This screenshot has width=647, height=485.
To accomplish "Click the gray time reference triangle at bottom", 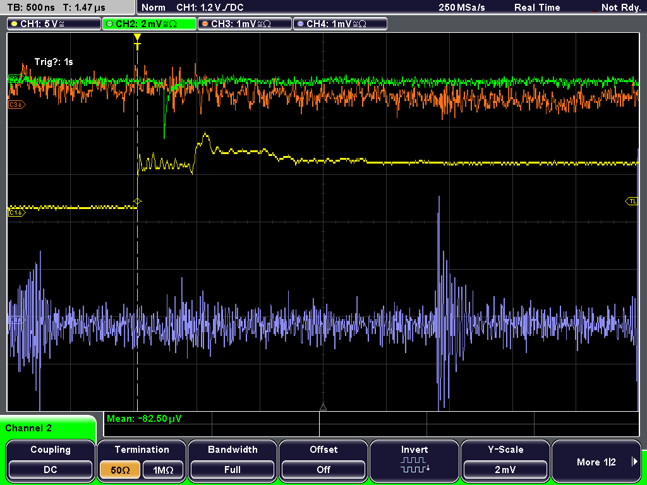I will pos(323,407).
